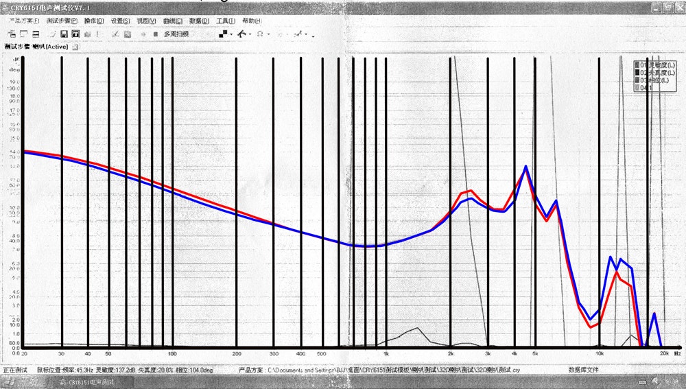
Task: Open the 设置(S) menu
Action: coord(121,21)
